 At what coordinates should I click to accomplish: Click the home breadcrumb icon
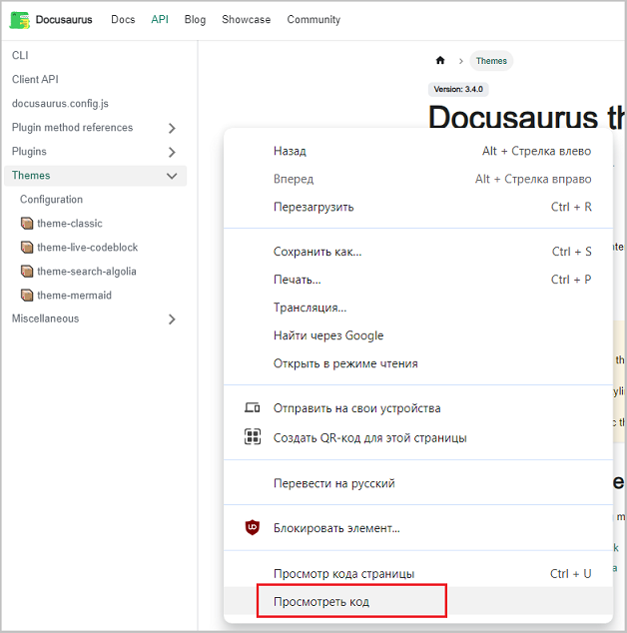(x=440, y=61)
